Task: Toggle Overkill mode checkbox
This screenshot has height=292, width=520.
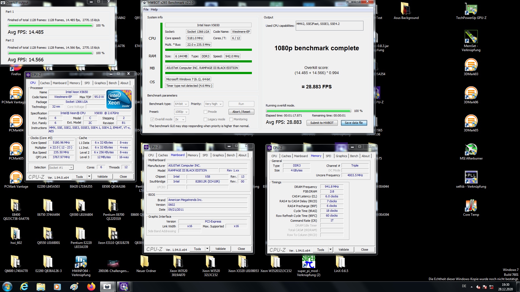Action: coord(152,119)
